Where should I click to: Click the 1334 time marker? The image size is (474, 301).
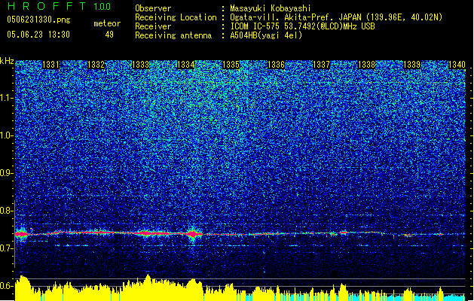point(185,65)
